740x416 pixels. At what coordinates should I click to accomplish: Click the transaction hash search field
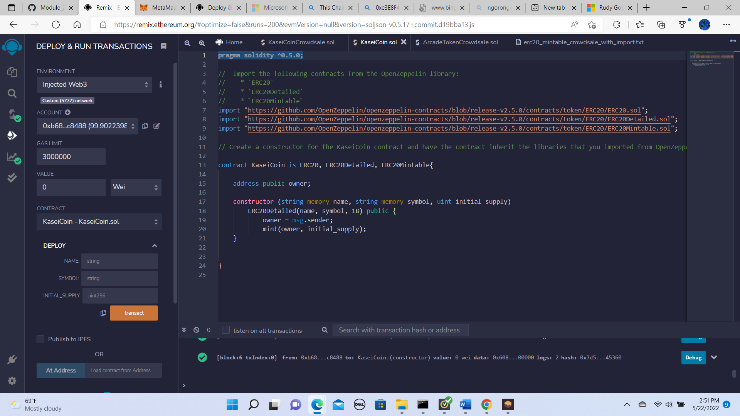point(400,330)
